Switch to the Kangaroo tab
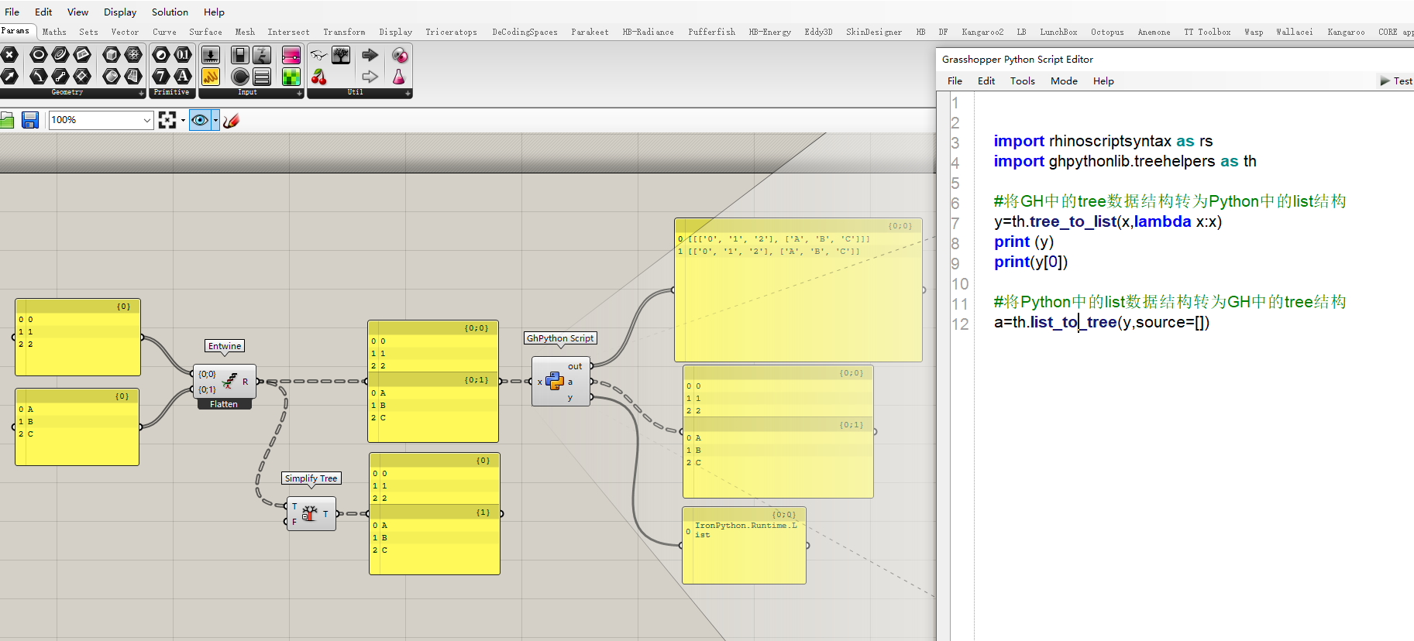The image size is (1414, 641). pyautogui.click(x=1346, y=32)
